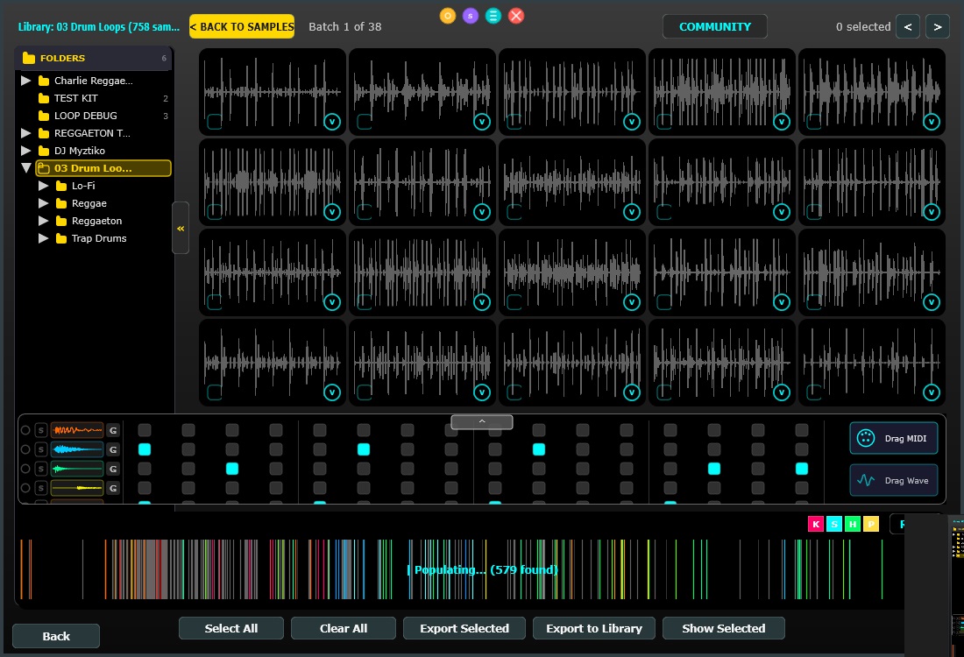Solo the green sample track with S
The height and width of the screenshot is (657, 964).
[x=40, y=469]
